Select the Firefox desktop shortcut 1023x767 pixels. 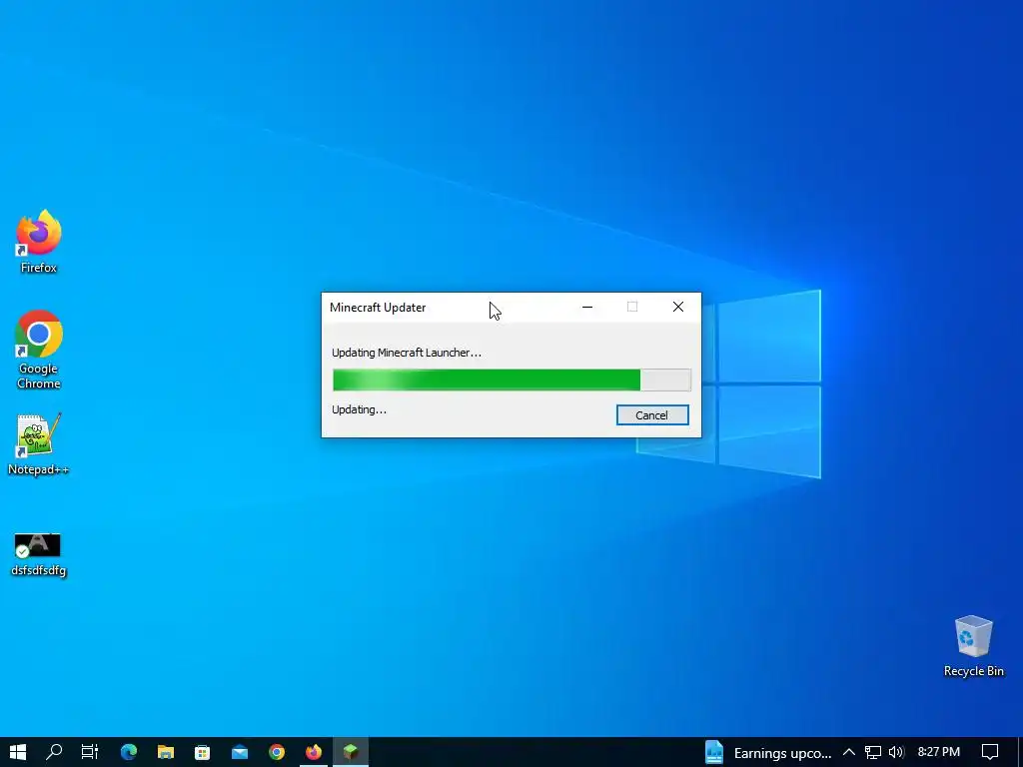[39, 242]
